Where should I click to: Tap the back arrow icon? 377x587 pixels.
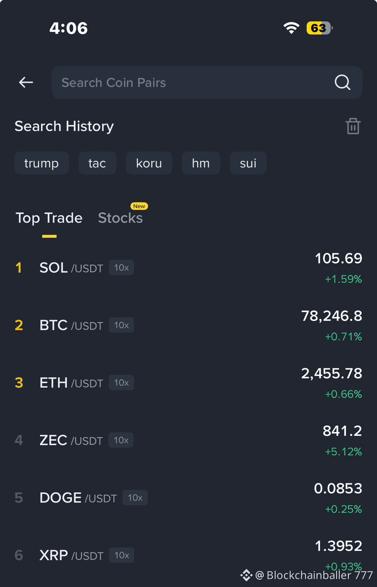coord(26,82)
